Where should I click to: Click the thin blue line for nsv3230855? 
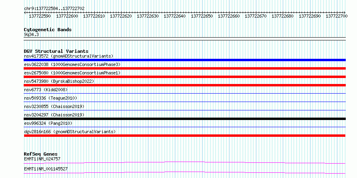pos(185,110)
